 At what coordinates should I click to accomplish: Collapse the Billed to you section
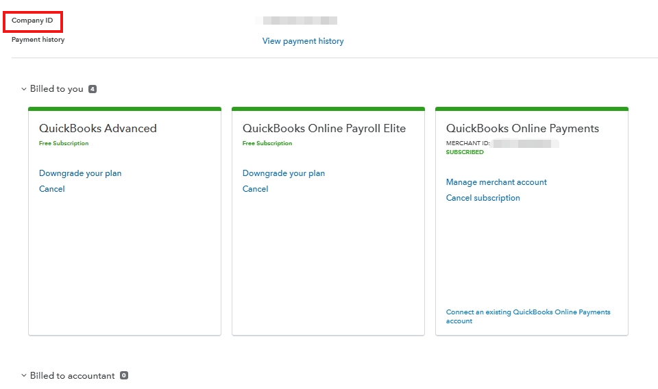click(24, 89)
